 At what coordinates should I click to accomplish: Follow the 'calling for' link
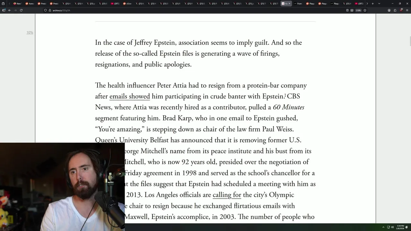[227, 195]
